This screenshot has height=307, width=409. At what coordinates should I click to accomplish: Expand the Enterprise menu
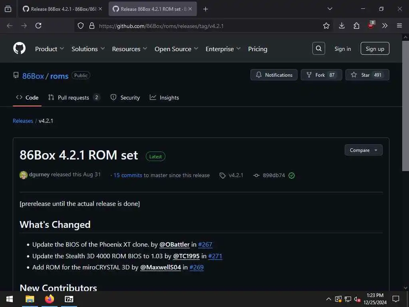223,49
